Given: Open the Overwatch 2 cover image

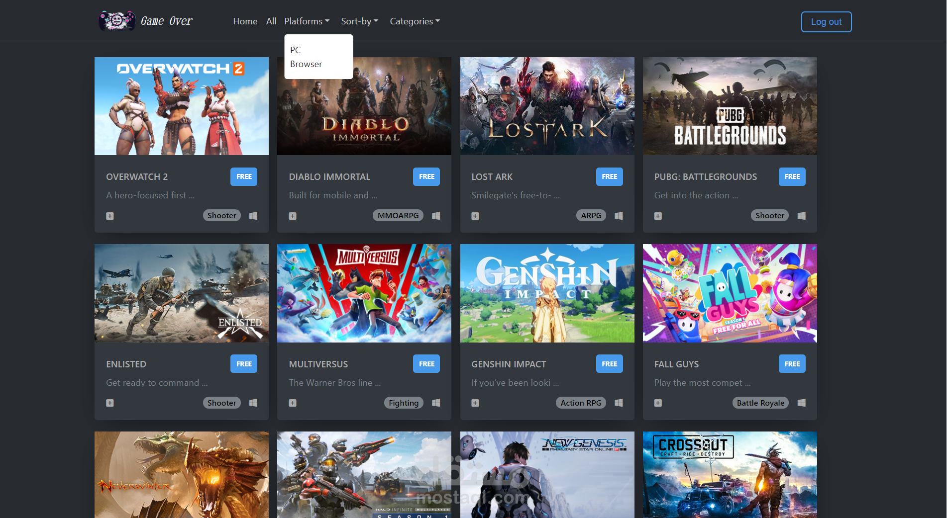Looking at the screenshot, I should tap(182, 106).
